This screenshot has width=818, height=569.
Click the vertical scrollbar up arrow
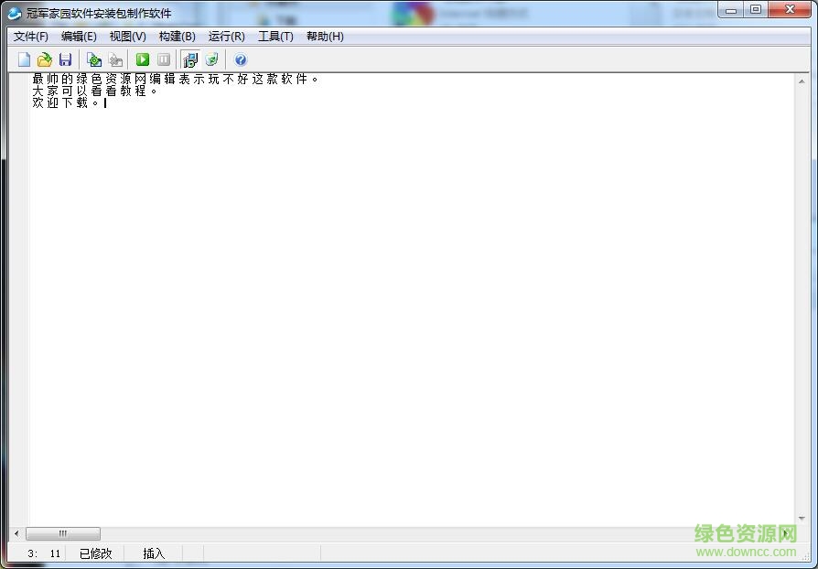pyautogui.click(x=802, y=81)
